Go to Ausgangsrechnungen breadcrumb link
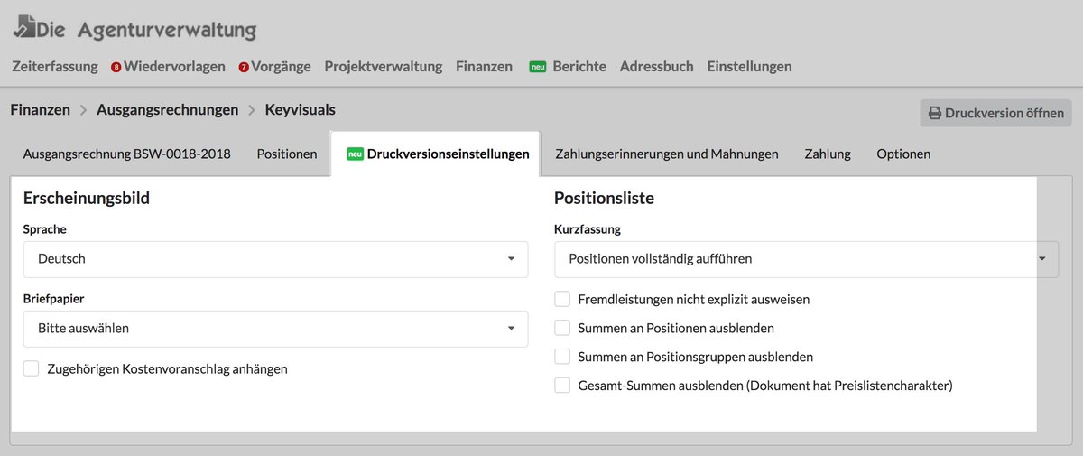The image size is (1083, 456). (x=168, y=110)
